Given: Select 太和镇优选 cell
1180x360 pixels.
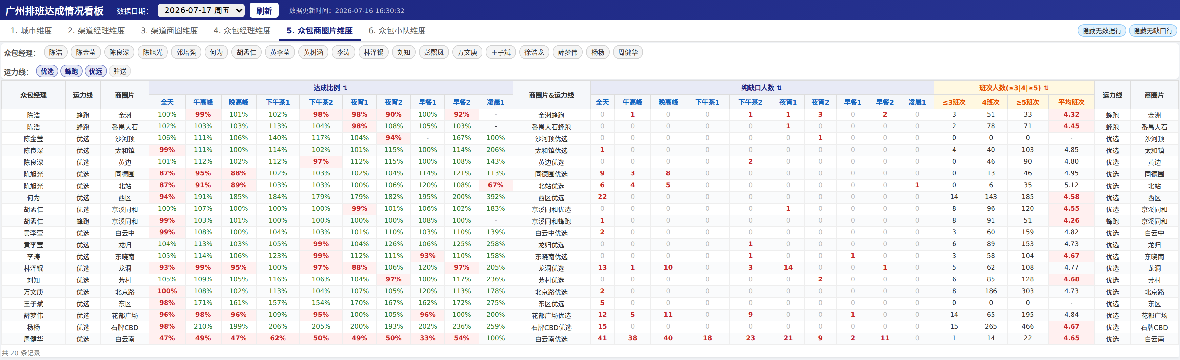Looking at the screenshot, I should (x=552, y=151).
